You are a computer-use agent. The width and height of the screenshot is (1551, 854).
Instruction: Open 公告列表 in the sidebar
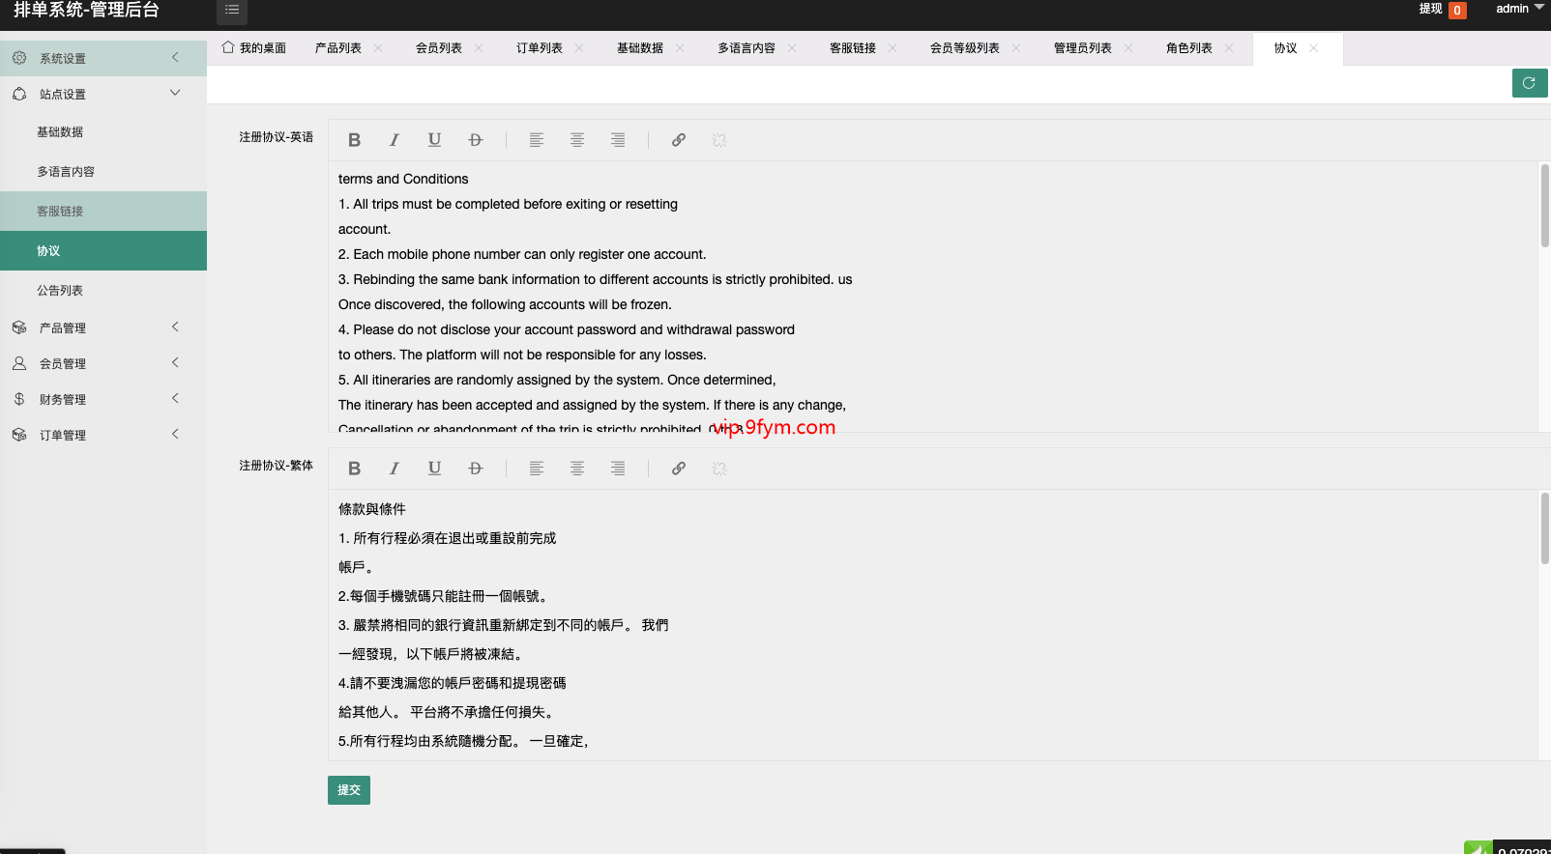[x=60, y=291]
